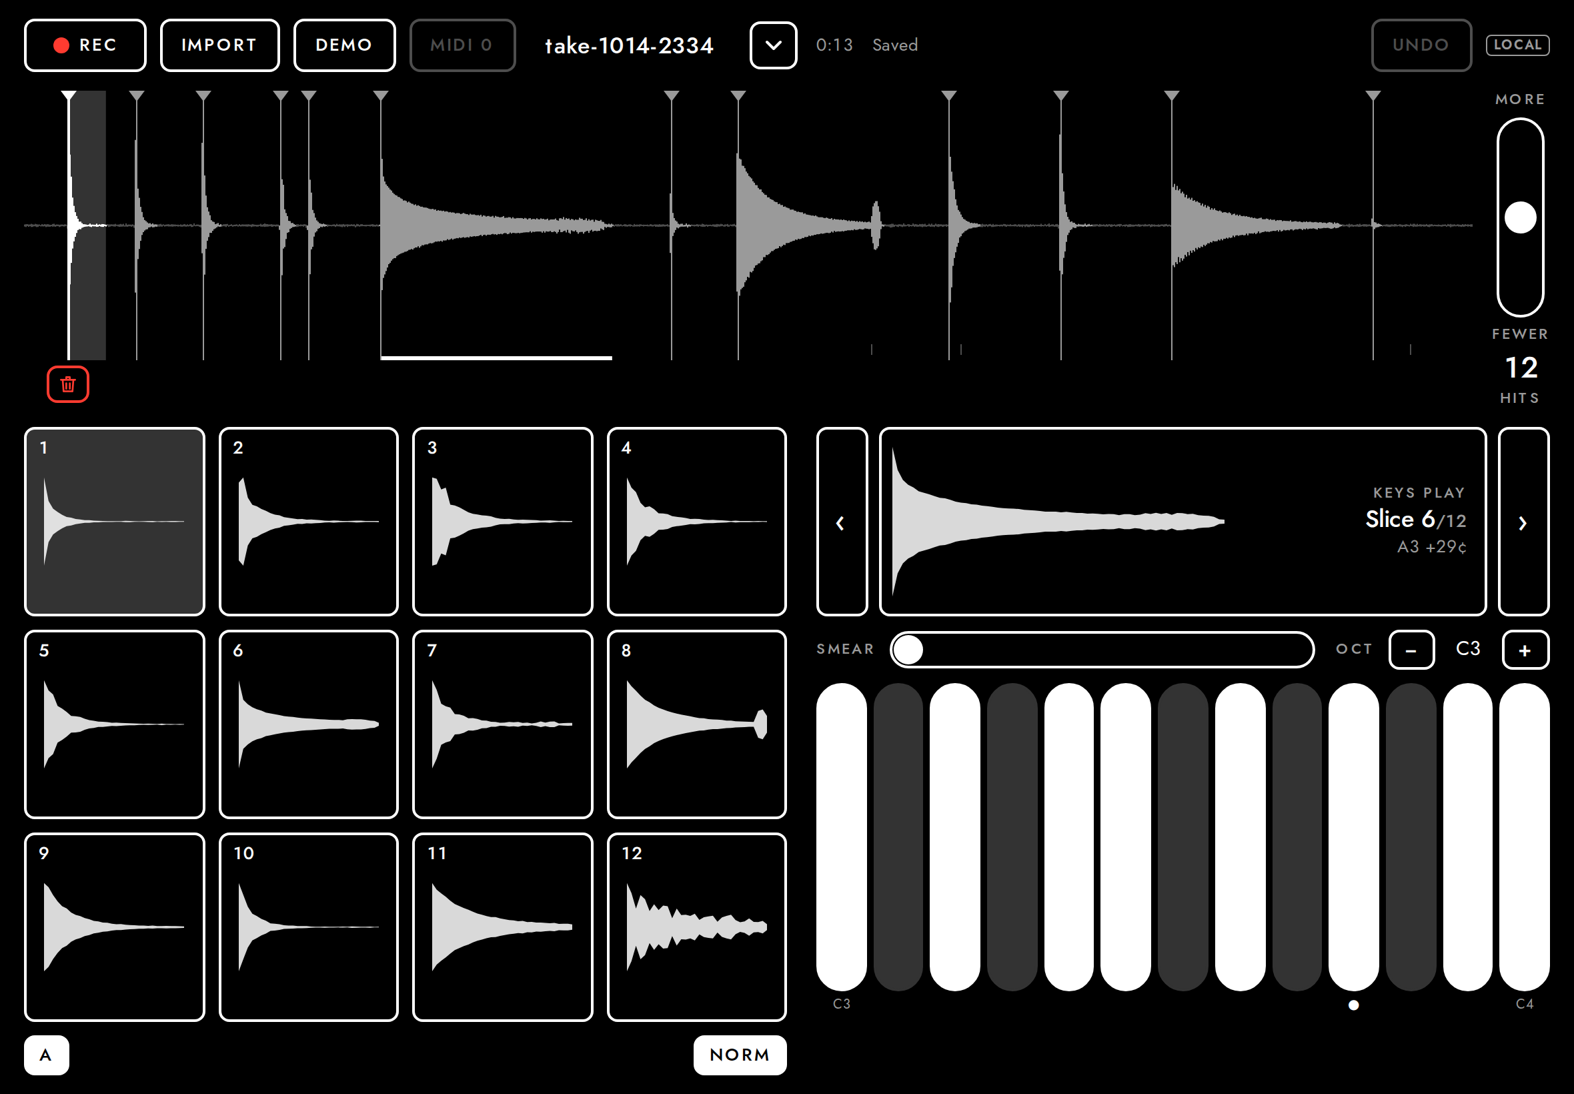
Task: Toggle the A bank button
Action: point(46,1055)
